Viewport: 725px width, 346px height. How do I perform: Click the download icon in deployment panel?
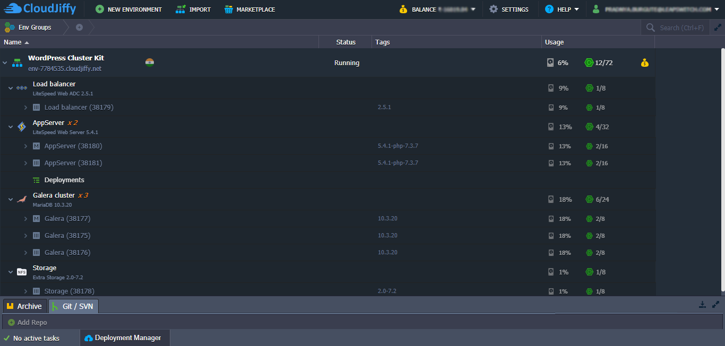point(703,304)
